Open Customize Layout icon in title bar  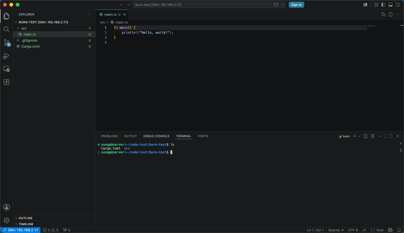[x=376, y=4]
